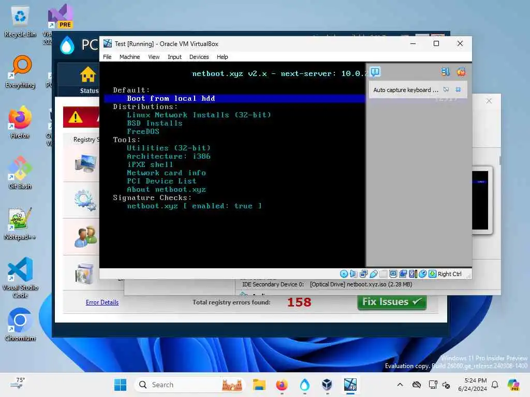Click the yellow warning triangle in PC cleaner window
The height and width of the screenshot is (397, 530).
pyautogui.click(x=75, y=117)
